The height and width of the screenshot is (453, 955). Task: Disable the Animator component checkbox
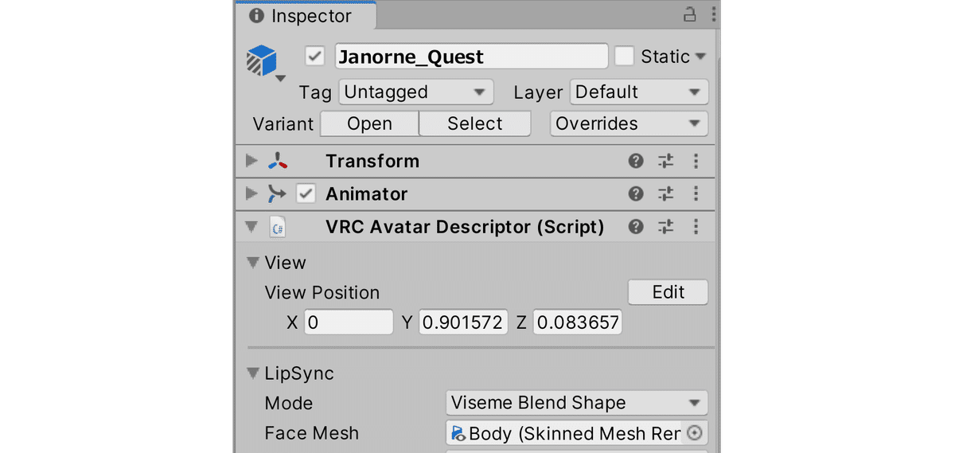pos(306,193)
